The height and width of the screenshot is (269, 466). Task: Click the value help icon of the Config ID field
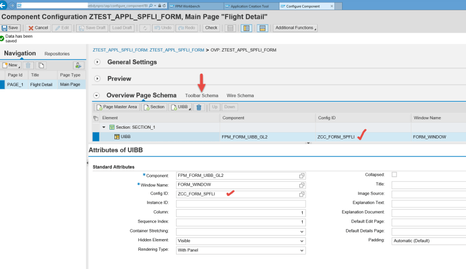pyautogui.click(x=302, y=194)
